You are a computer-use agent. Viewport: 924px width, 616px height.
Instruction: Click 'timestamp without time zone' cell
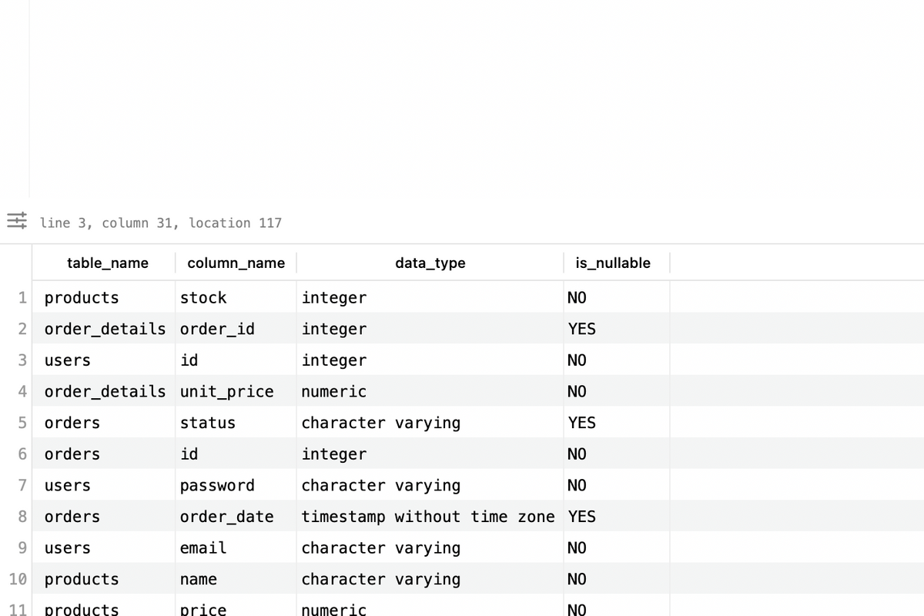pyautogui.click(x=427, y=517)
